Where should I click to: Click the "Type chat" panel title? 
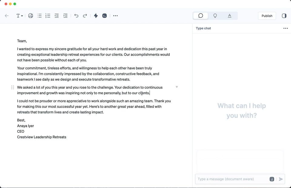[203, 28]
